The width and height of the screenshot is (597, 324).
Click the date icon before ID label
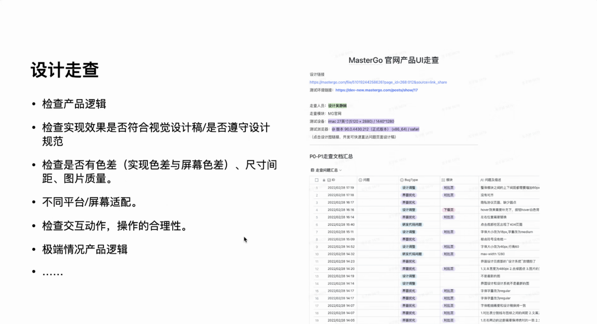329,180
